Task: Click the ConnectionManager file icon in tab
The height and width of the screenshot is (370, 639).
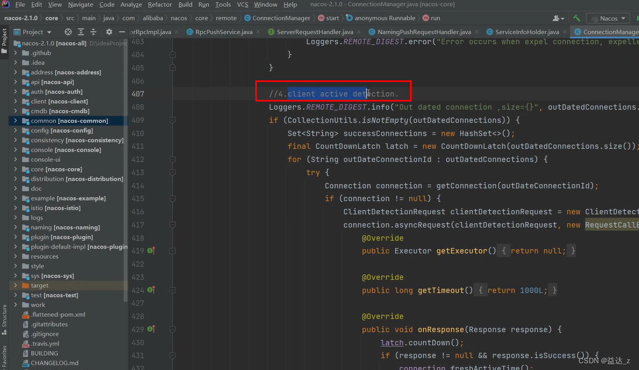Action: pos(578,32)
